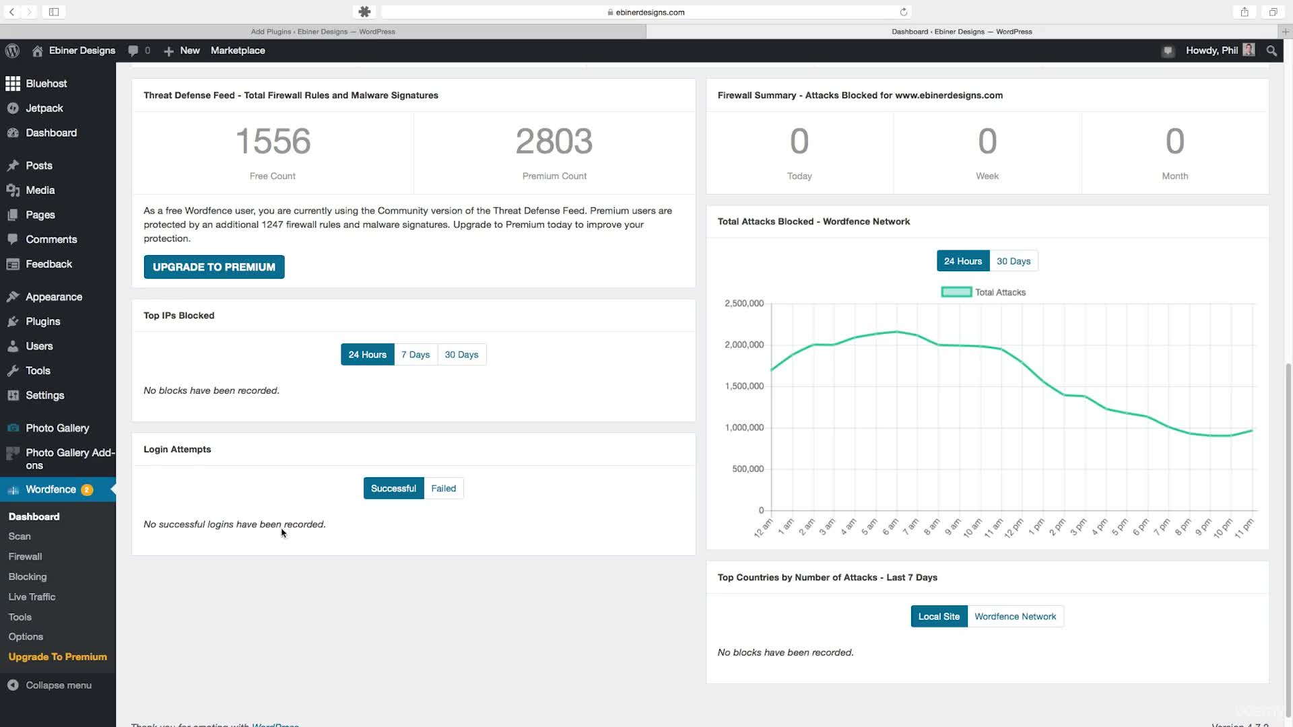Viewport: 1293px width, 727px height.
Task: Open the notifications icon beside Howdy, Phil
Action: pos(1168,51)
